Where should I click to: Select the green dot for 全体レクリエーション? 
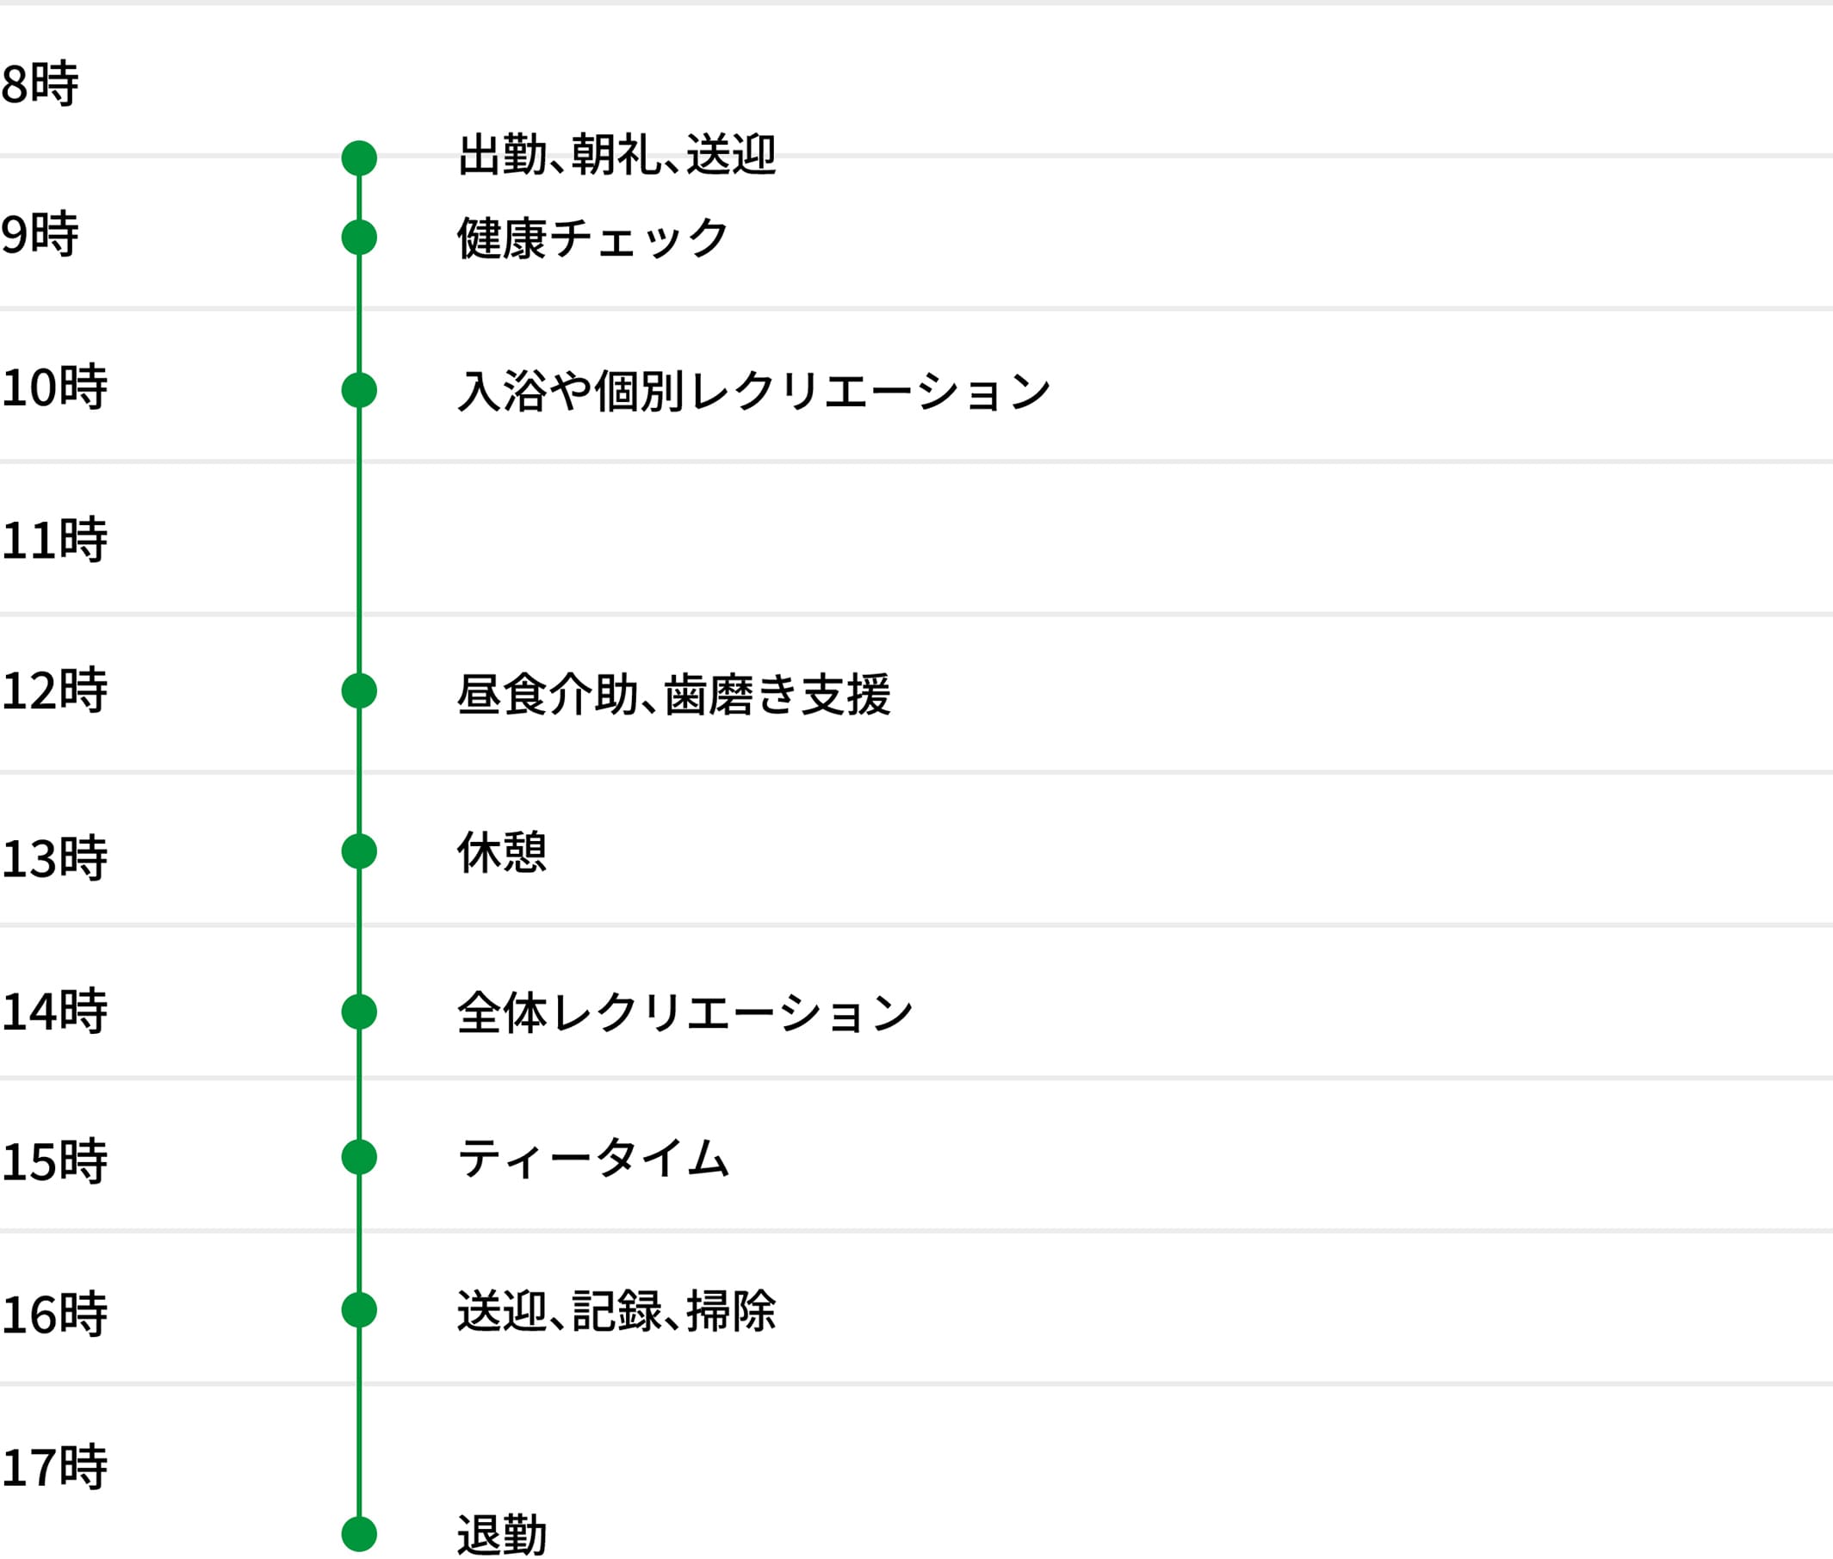pos(359,1012)
